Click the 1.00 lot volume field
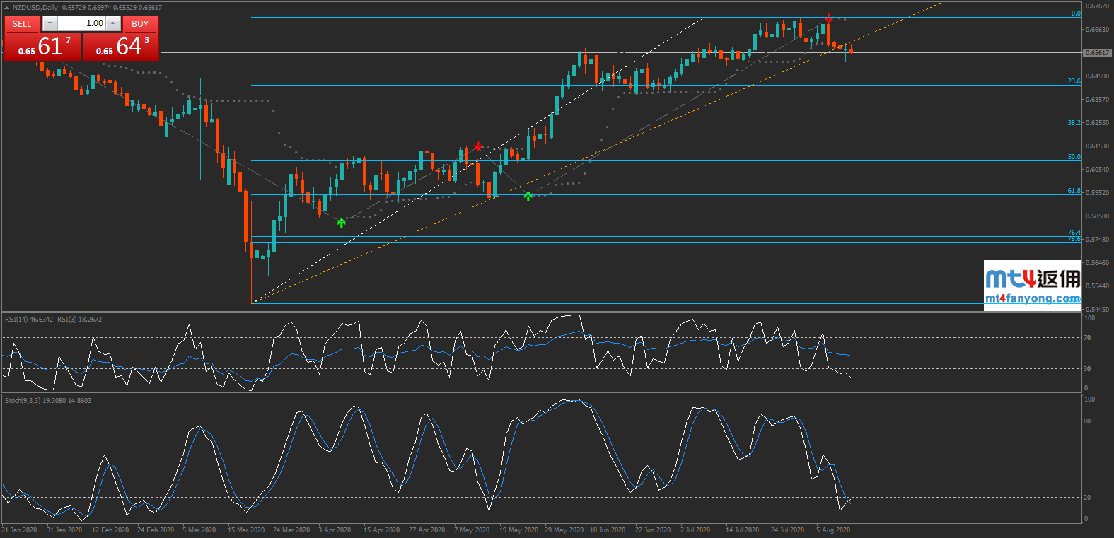Viewport: 1114px width, 538px height. click(81, 24)
